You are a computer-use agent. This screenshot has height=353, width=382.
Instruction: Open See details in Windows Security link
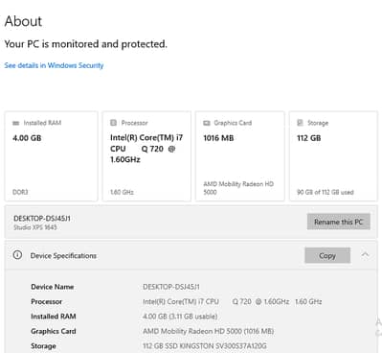(54, 65)
